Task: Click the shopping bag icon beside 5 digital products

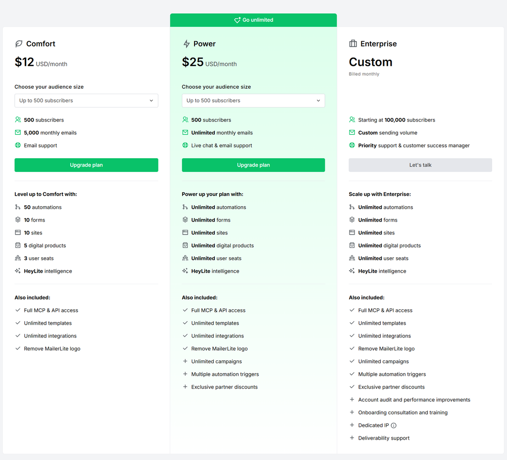Action: coord(18,245)
